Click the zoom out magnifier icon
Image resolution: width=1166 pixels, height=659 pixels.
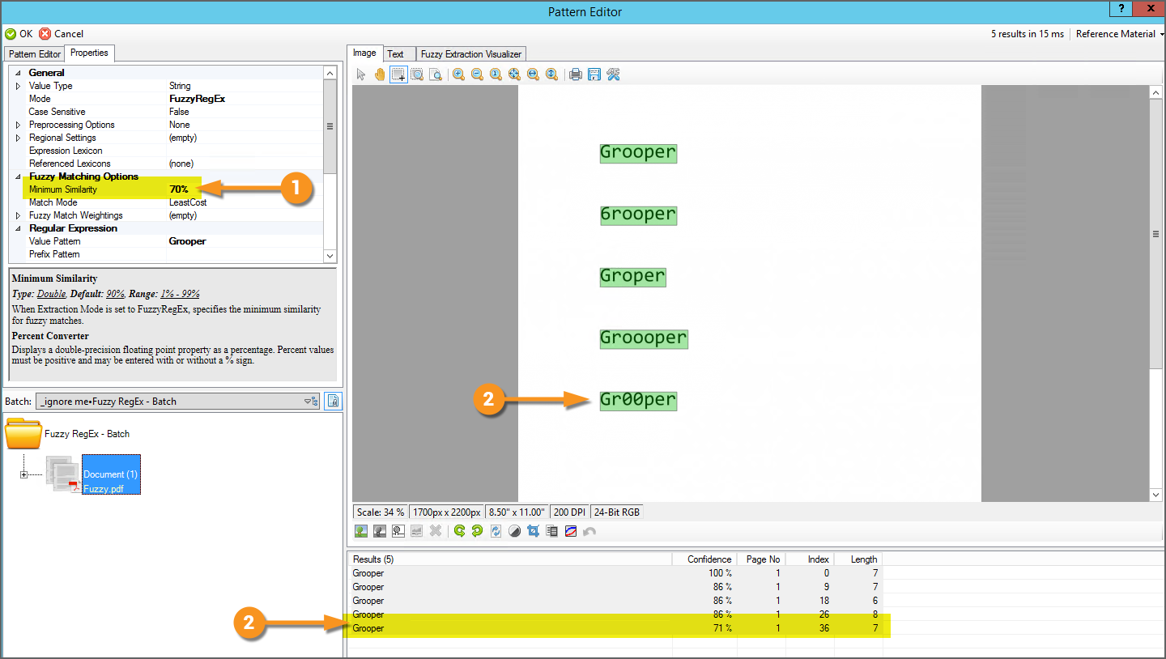click(x=477, y=74)
